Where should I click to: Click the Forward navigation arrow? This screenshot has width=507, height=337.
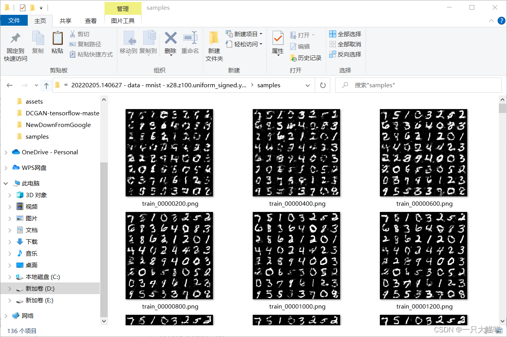(x=24, y=85)
